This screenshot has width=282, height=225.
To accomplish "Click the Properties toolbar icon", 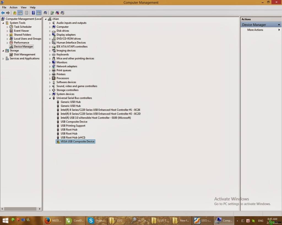I will [x=26, y=13].
